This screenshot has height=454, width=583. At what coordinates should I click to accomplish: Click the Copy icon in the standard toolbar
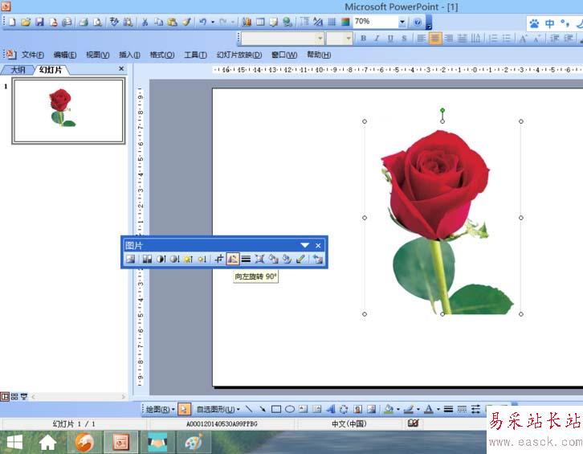point(158,22)
